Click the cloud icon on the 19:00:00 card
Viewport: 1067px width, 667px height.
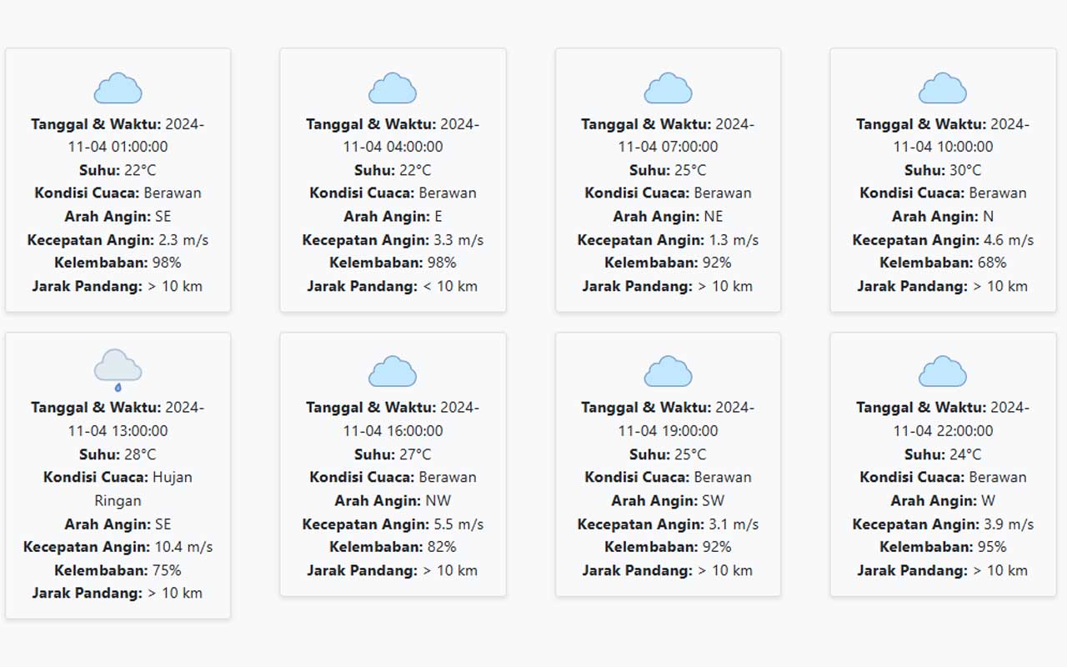(668, 372)
